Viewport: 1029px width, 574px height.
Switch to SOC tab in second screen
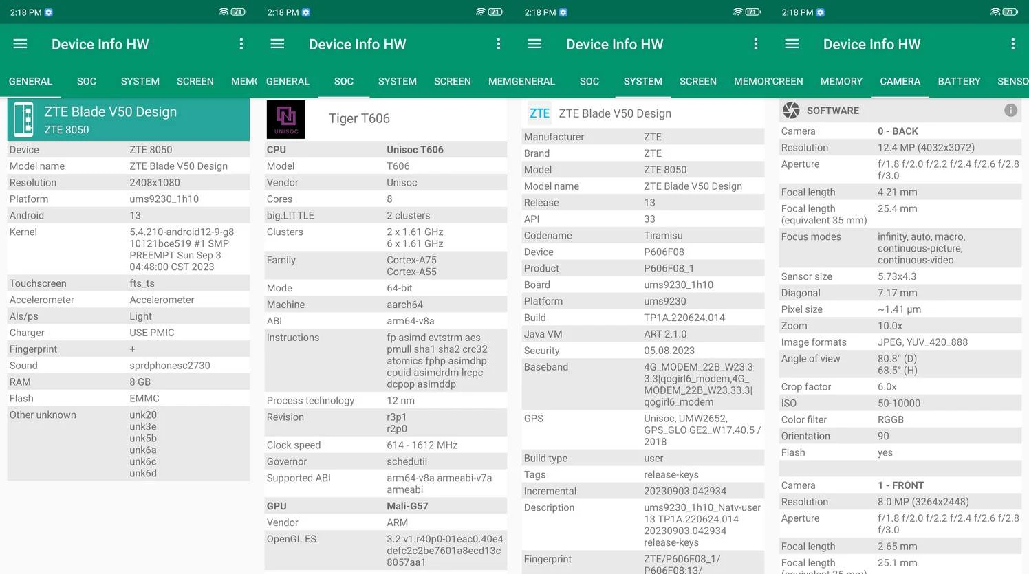344,81
